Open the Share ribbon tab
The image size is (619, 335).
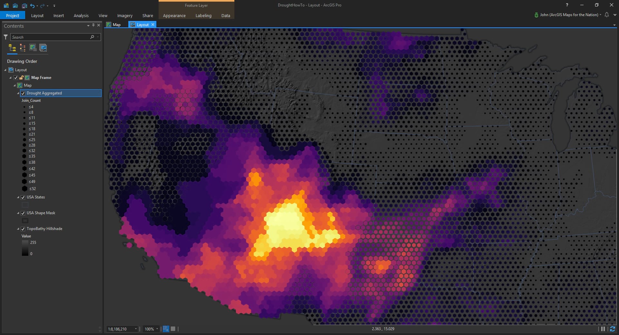click(x=148, y=15)
